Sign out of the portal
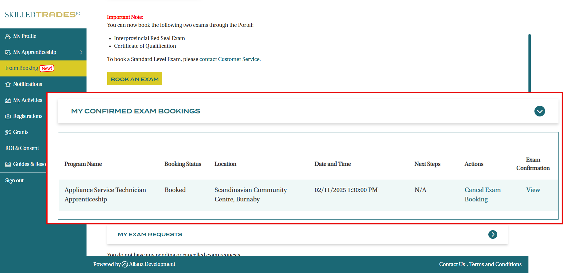 [x=14, y=181]
